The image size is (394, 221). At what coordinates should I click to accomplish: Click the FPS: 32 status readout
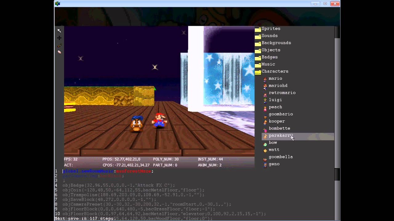click(70, 159)
